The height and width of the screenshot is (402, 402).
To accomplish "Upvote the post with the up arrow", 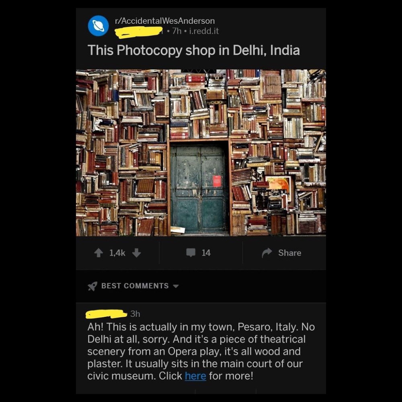I will coord(98,253).
